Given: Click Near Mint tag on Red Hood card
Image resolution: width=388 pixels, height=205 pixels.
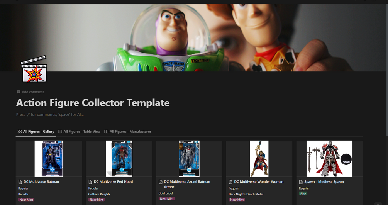Looking at the screenshot, I should tap(97, 200).
